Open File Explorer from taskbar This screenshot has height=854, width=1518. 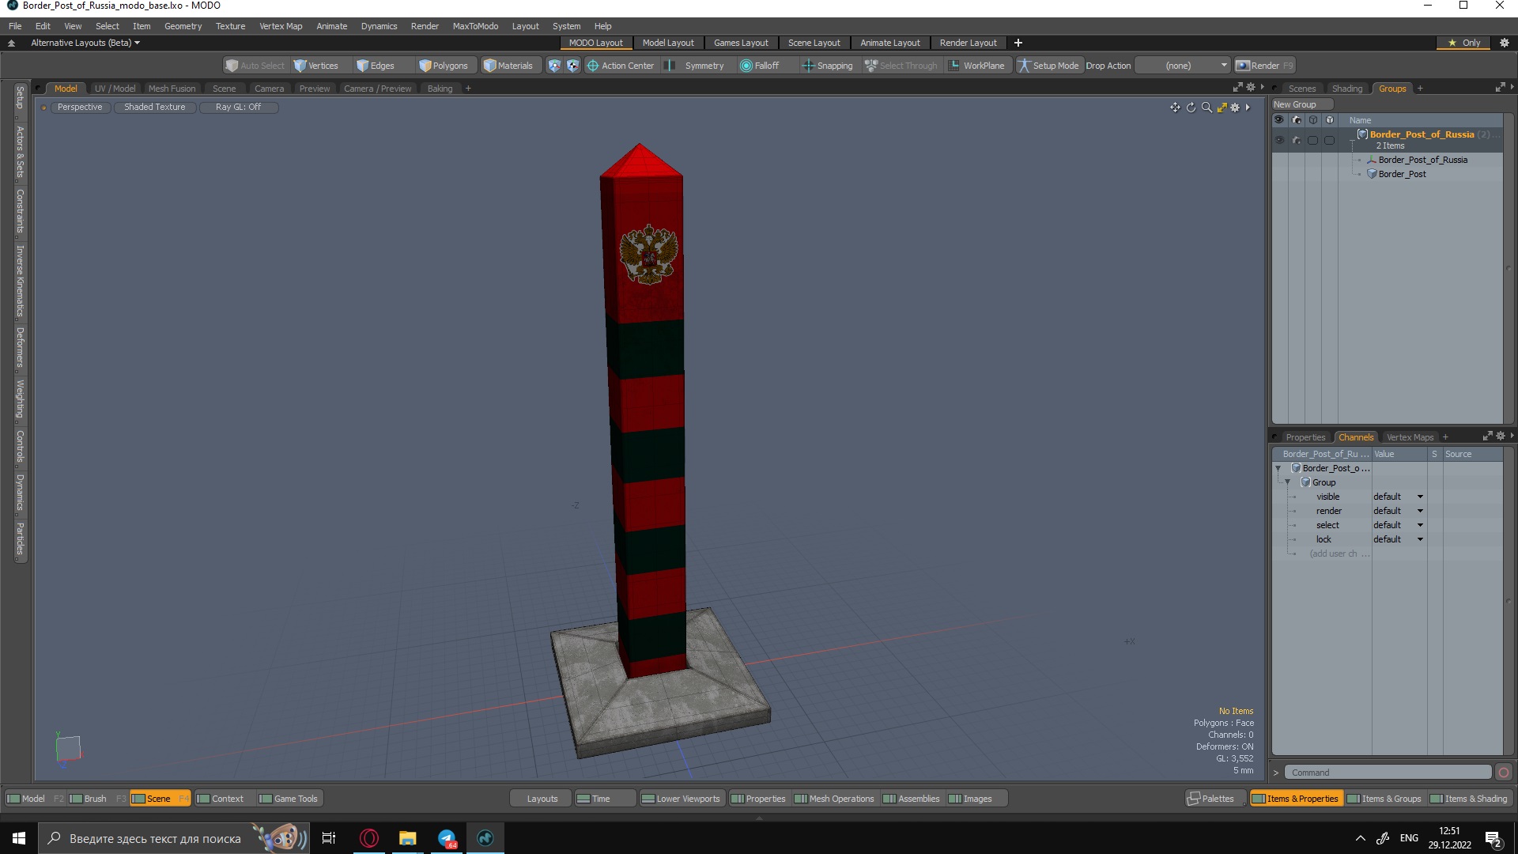(408, 838)
